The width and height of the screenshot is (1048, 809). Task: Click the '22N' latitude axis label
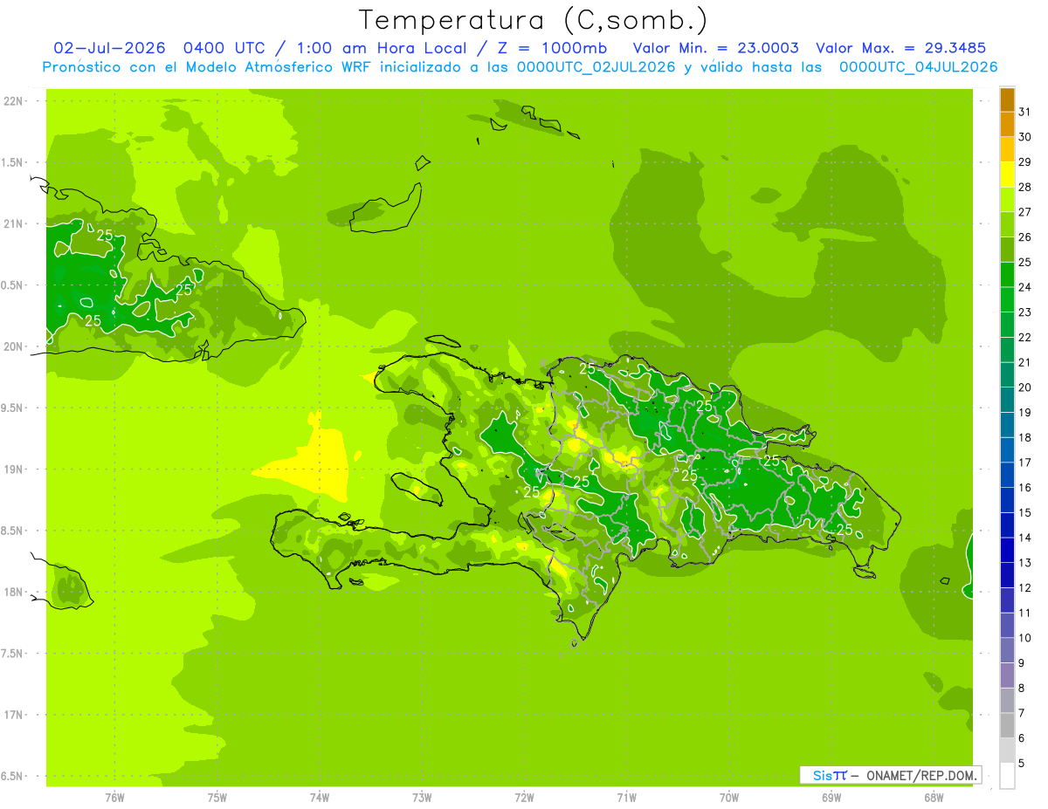click(13, 100)
